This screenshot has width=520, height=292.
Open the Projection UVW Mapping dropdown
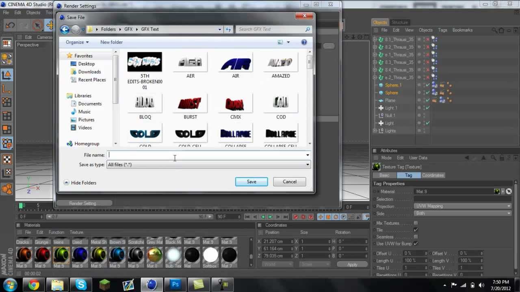click(x=462, y=206)
